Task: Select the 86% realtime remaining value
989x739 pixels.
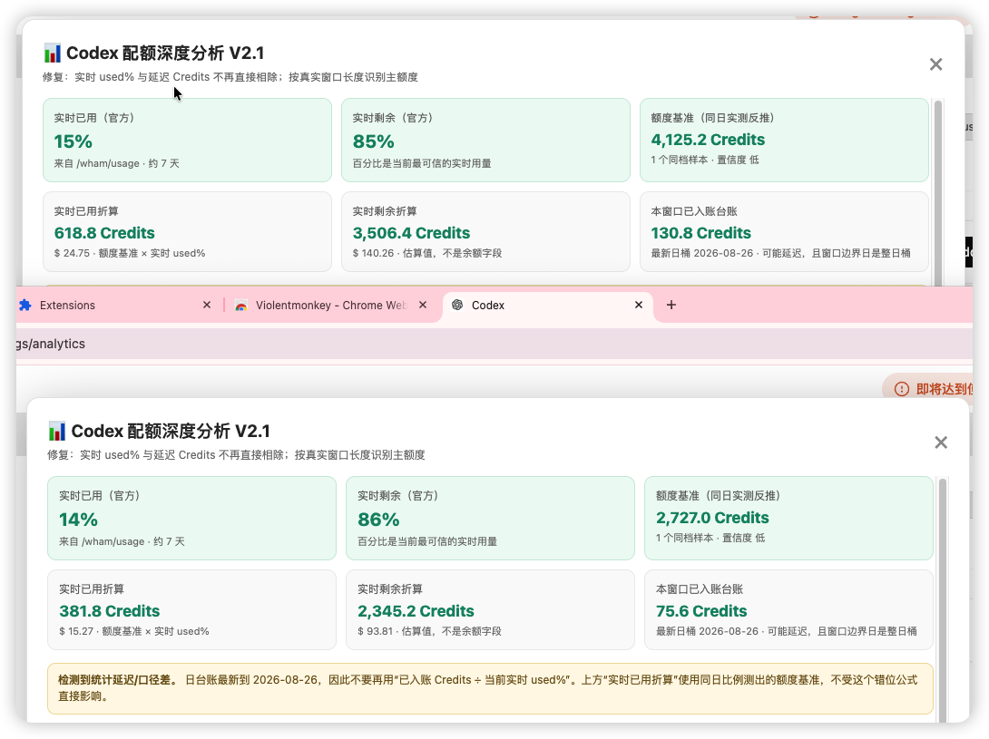Action: (378, 520)
